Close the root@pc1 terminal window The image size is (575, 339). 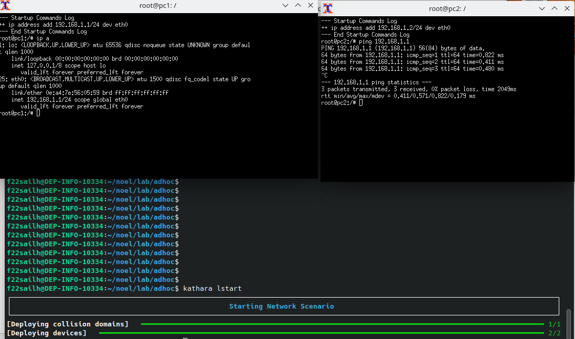coord(310,5)
